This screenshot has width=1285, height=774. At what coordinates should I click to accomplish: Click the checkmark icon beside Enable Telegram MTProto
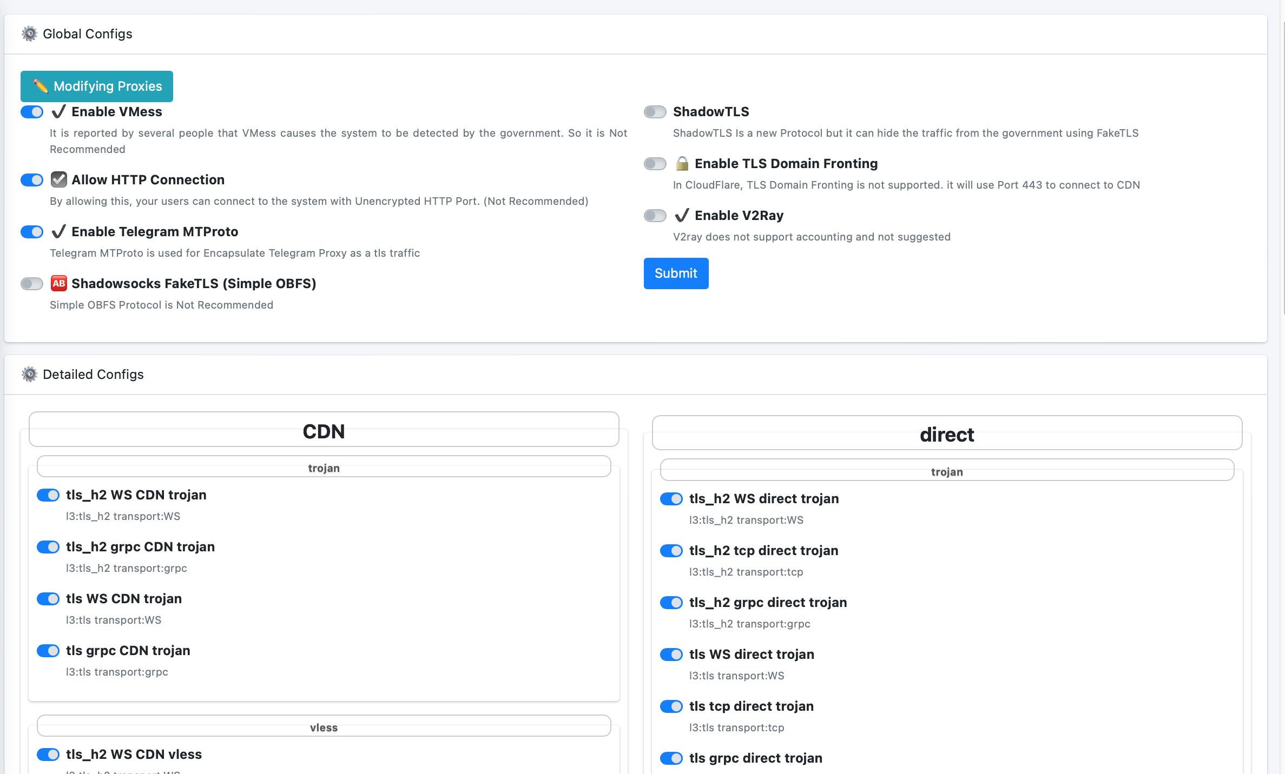[x=58, y=231]
